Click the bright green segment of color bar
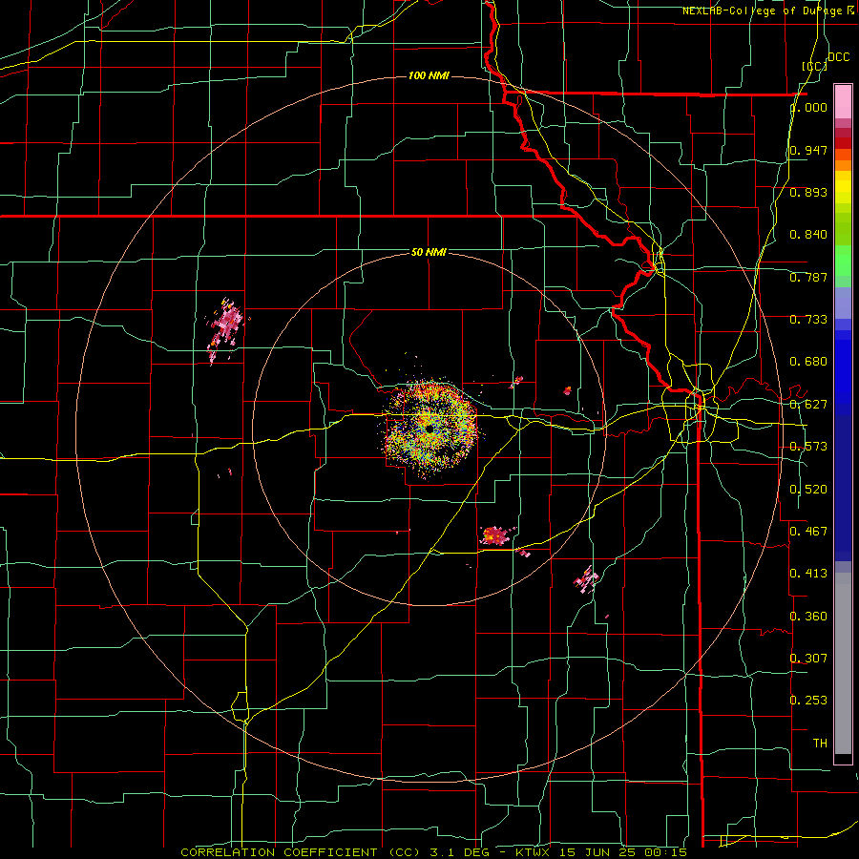 (x=843, y=261)
